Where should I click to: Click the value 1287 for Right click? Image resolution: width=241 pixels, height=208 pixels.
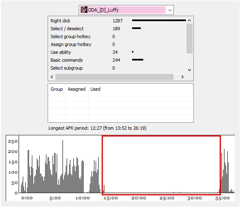click(x=118, y=21)
